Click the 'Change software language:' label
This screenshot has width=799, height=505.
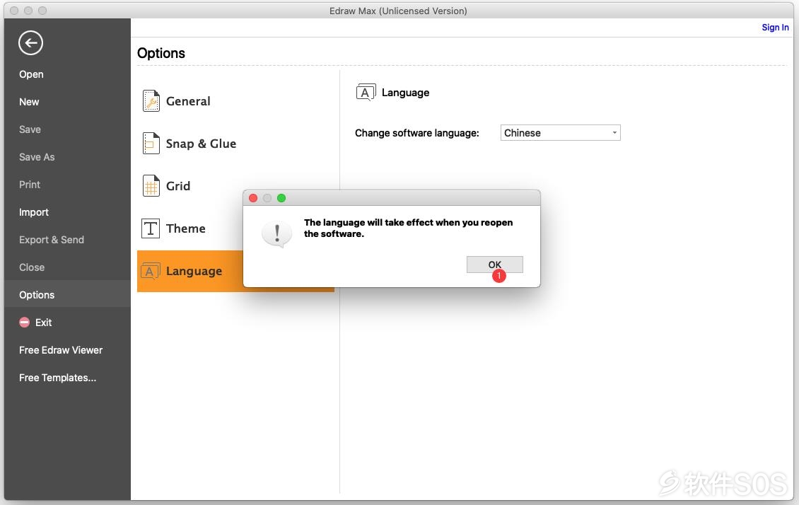417,133
